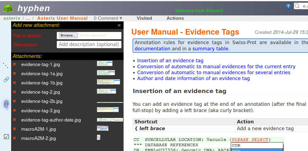This screenshot has width=308, height=151.
Task: Delete evidence-tag-3.jpg with its red X
Action: pos(14,110)
